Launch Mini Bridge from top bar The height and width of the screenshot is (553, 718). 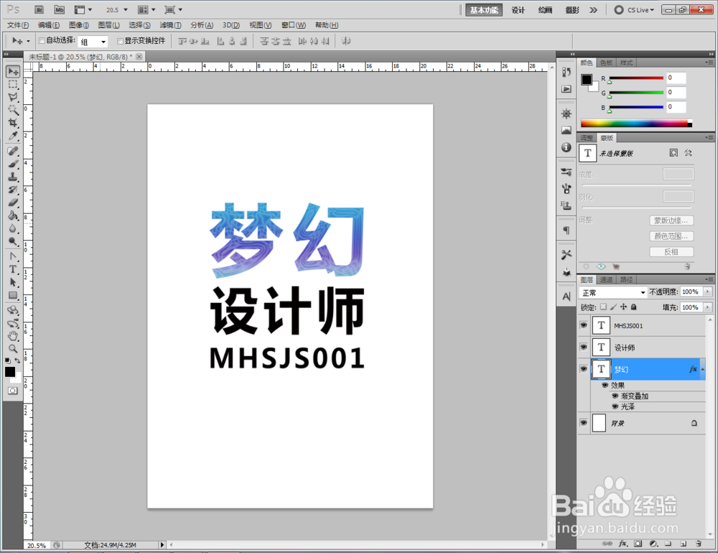coord(60,9)
